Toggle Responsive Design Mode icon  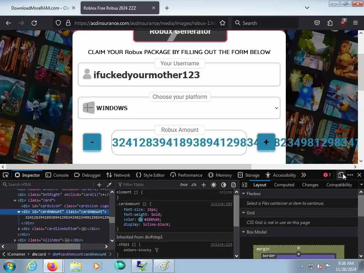(x=340, y=175)
